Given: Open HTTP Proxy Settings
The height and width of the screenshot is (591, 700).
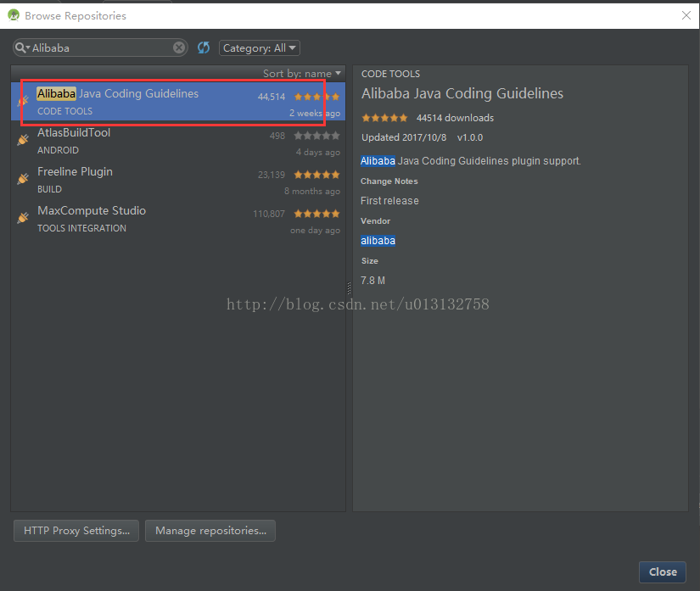Looking at the screenshot, I should click(76, 531).
